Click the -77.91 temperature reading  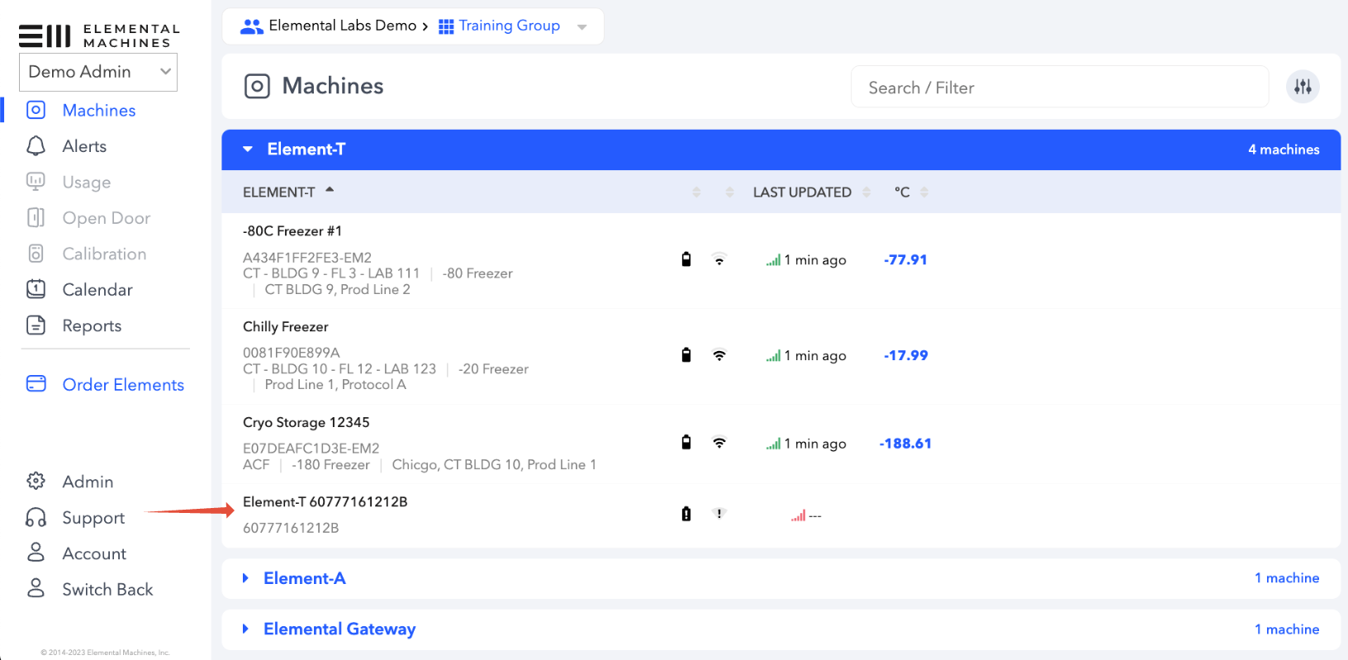[x=905, y=259]
